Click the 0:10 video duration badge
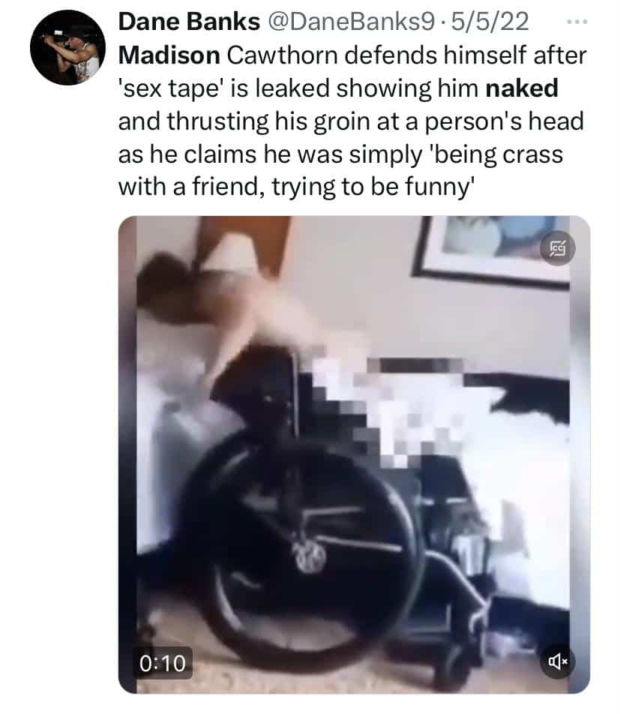 [163, 663]
